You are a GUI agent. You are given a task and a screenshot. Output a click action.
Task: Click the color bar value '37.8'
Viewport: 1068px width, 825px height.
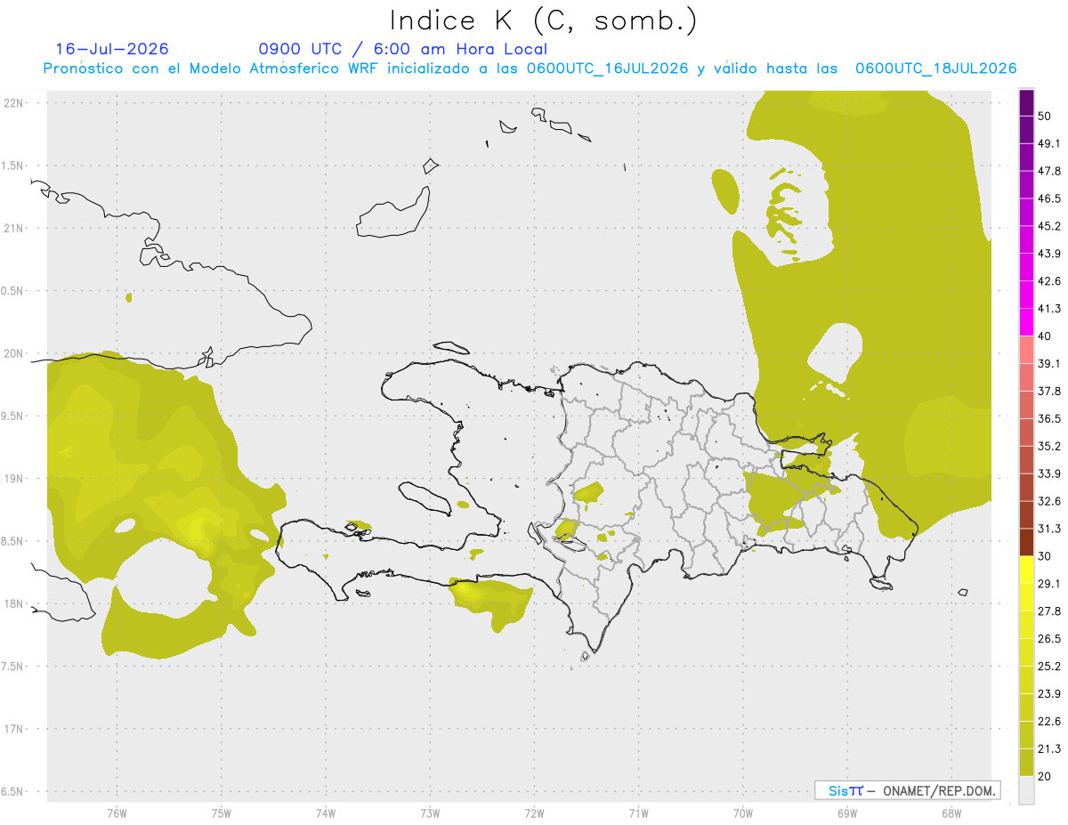(x=1050, y=391)
